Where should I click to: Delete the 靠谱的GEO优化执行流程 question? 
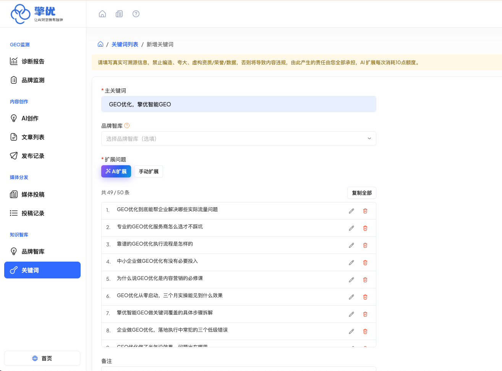(x=365, y=245)
